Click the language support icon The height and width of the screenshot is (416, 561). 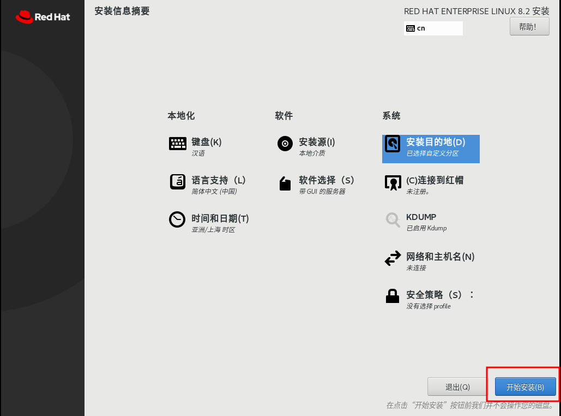(178, 182)
